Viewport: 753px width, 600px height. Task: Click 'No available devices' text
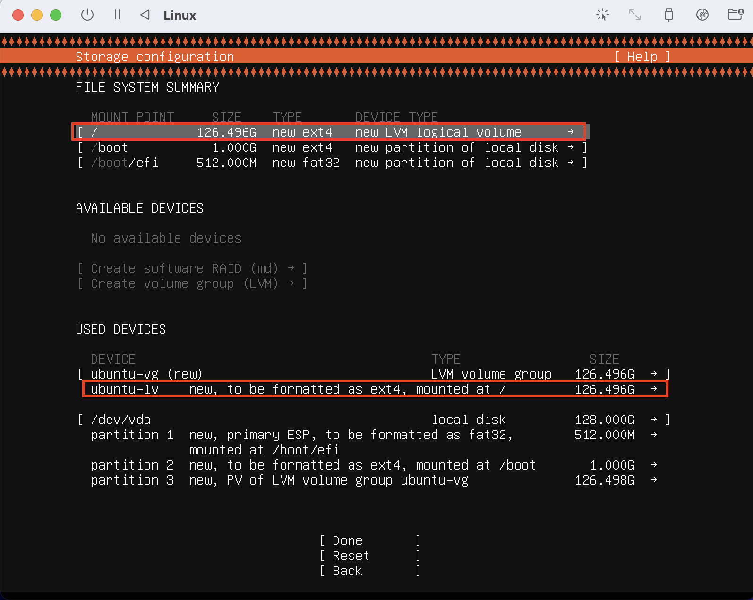tap(166, 238)
